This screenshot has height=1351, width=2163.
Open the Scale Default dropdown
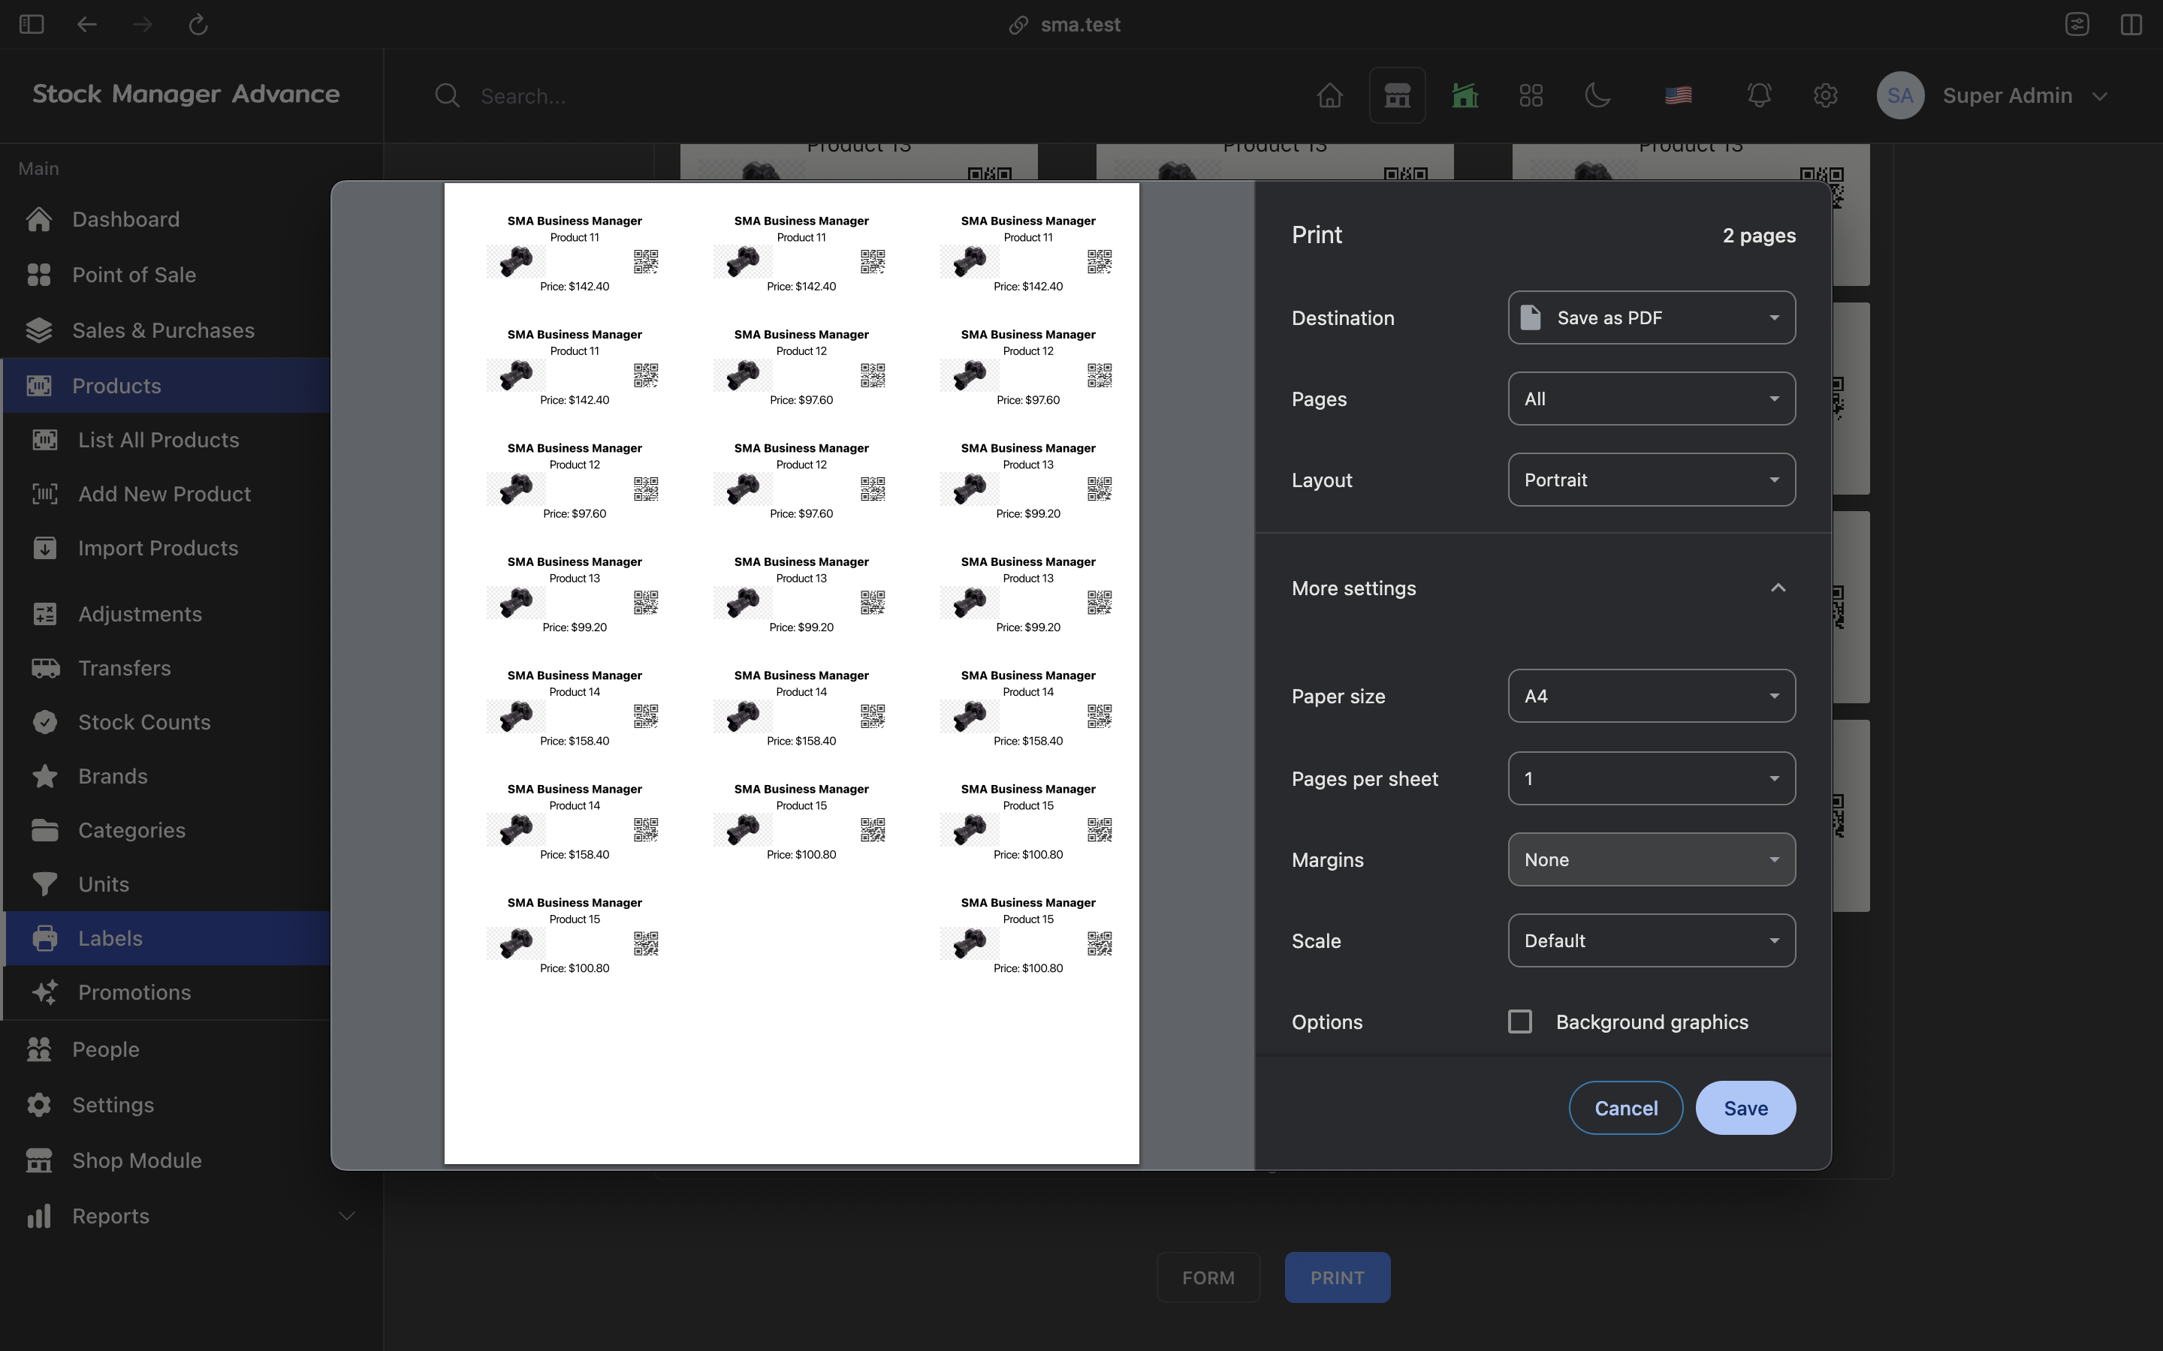click(x=1651, y=940)
